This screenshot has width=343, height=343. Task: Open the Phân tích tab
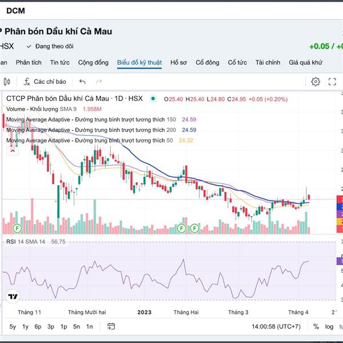29,62
